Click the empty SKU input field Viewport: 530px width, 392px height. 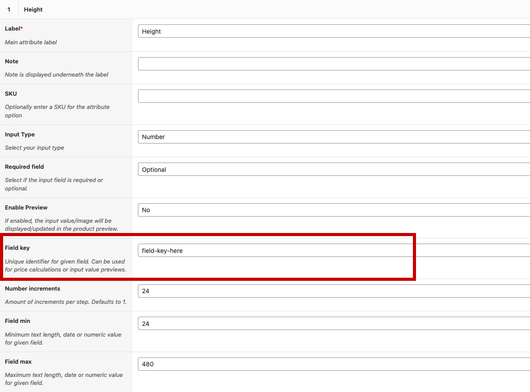coord(333,96)
